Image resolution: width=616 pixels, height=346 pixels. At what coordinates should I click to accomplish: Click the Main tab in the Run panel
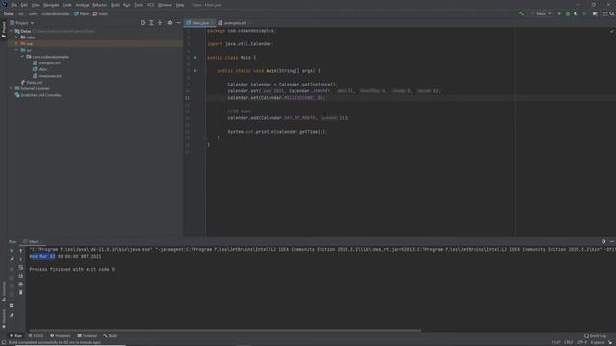coord(34,241)
